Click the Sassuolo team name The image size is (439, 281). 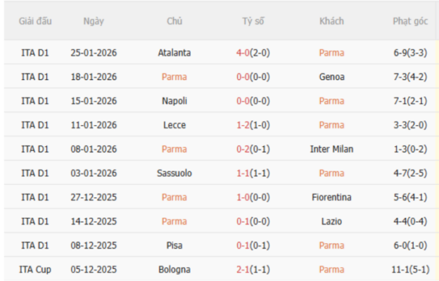point(174,173)
